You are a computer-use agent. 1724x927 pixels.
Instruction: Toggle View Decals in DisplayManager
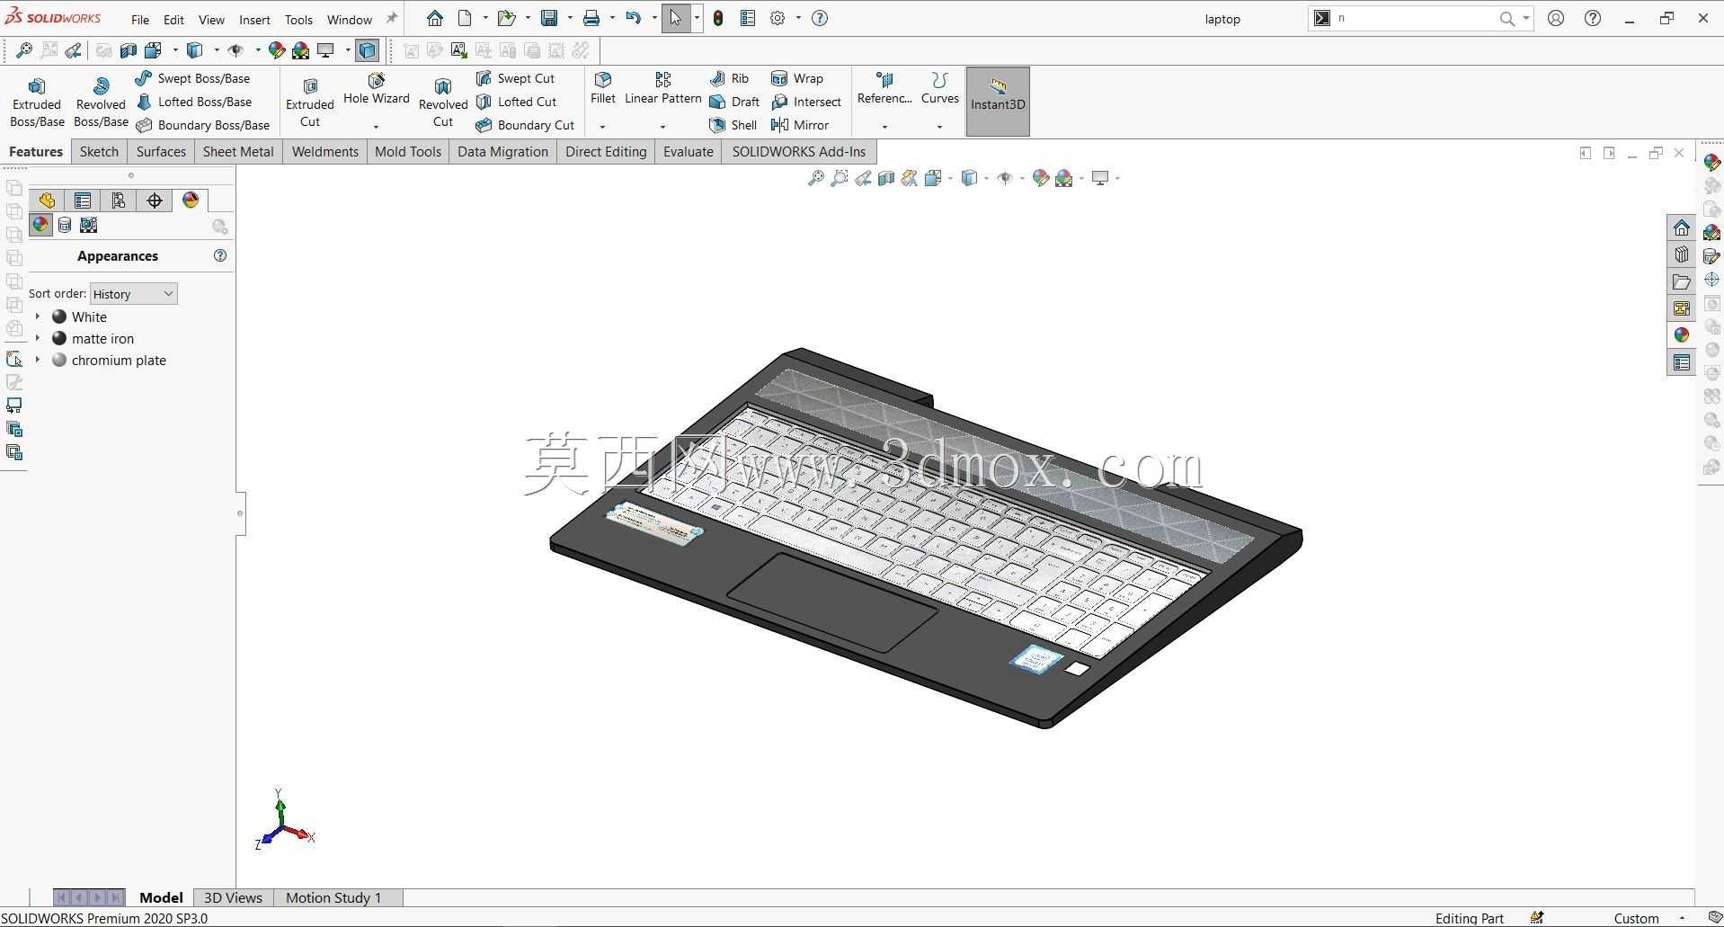(x=65, y=225)
